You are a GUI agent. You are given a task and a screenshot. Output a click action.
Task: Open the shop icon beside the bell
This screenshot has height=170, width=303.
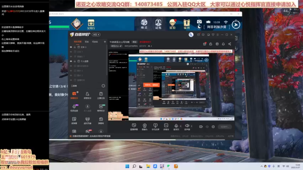point(217,44)
